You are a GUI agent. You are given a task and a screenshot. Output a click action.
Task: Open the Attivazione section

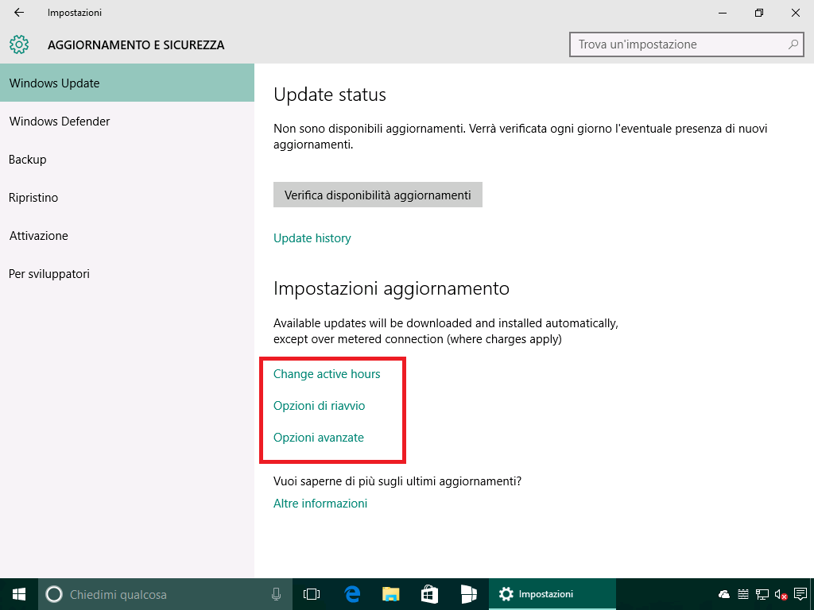coord(127,235)
